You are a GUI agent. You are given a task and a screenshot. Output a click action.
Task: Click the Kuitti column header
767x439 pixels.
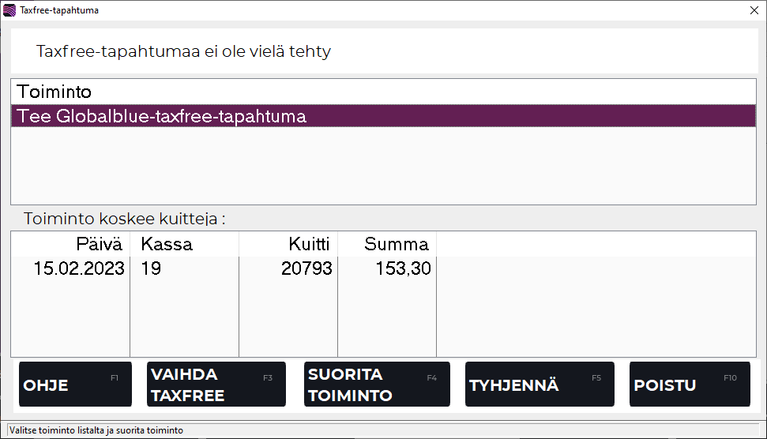point(309,244)
